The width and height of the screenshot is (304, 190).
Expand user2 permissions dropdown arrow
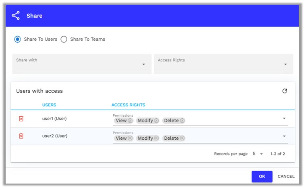[284, 136]
